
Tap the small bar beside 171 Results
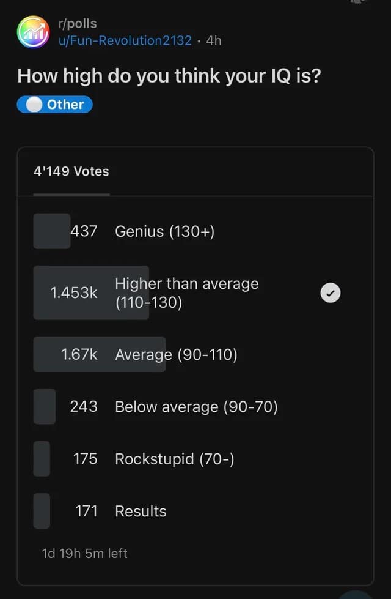pos(42,511)
